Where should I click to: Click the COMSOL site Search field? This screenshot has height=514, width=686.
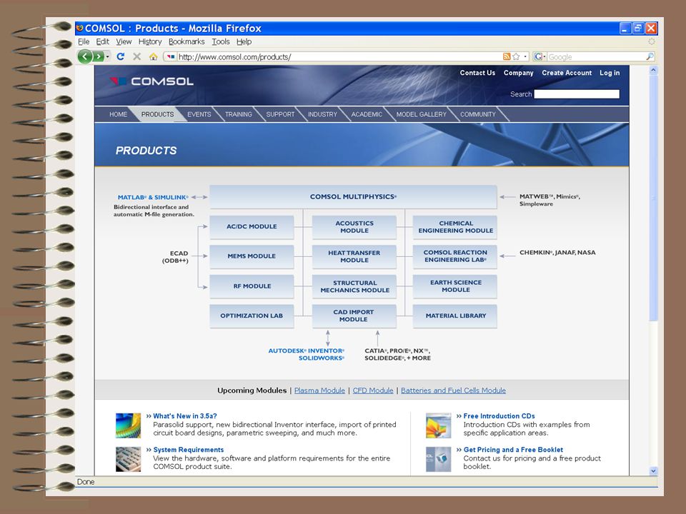click(x=577, y=94)
